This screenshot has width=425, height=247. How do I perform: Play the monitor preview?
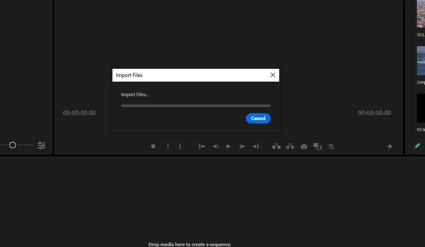pyautogui.click(x=228, y=147)
